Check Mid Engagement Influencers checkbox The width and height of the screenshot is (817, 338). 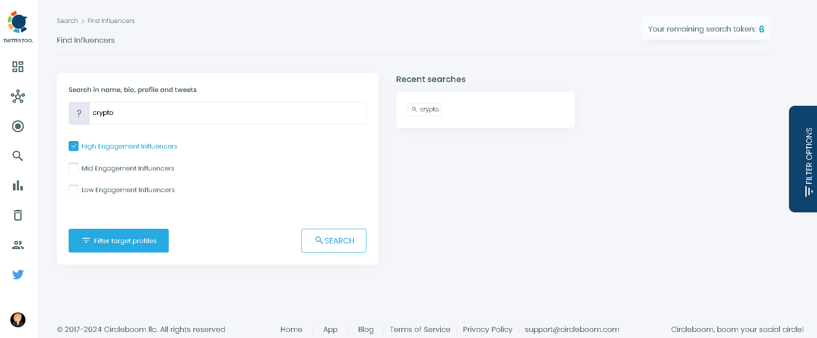[74, 168]
